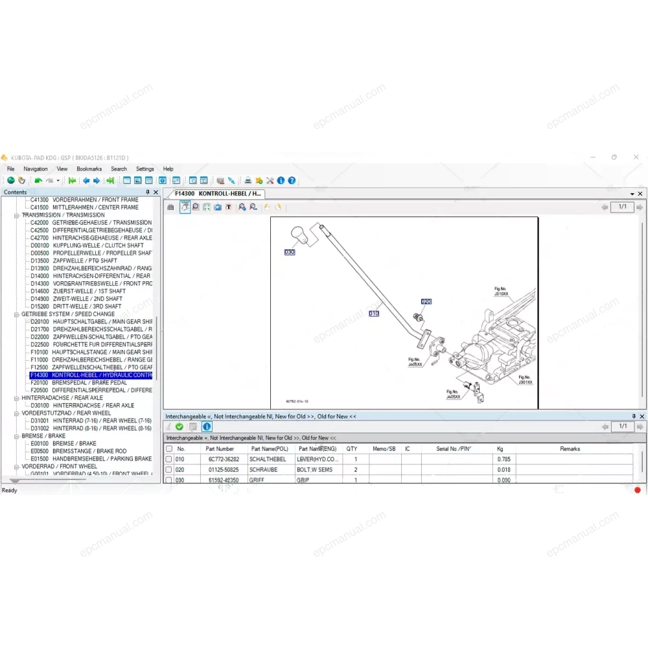This screenshot has height=648, width=648.
Task: Collapse the VORDERRAD / FRONT WHEEL node
Action: (16, 467)
